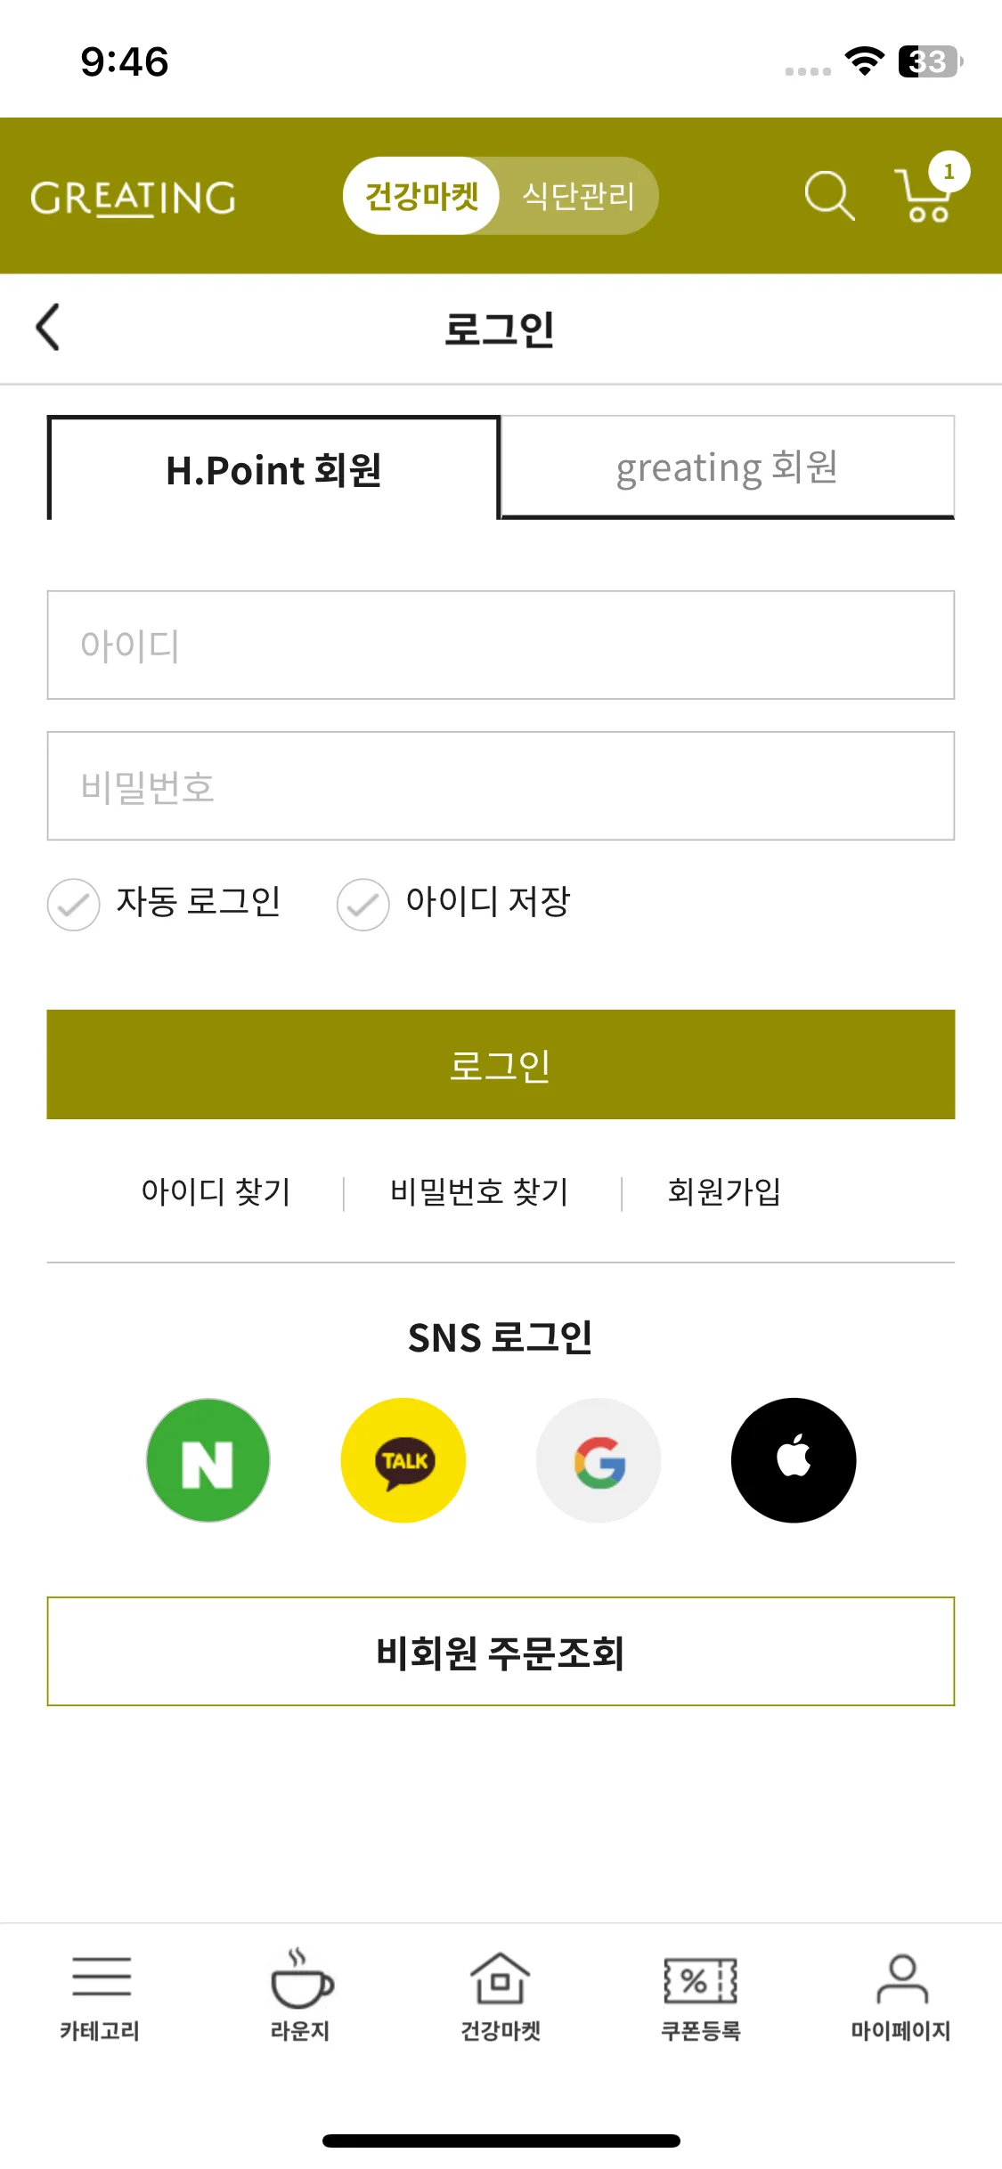Open 쿠폰등록 coupon icon
Image resolution: width=1002 pixels, height=2169 pixels.
coord(701,1979)
